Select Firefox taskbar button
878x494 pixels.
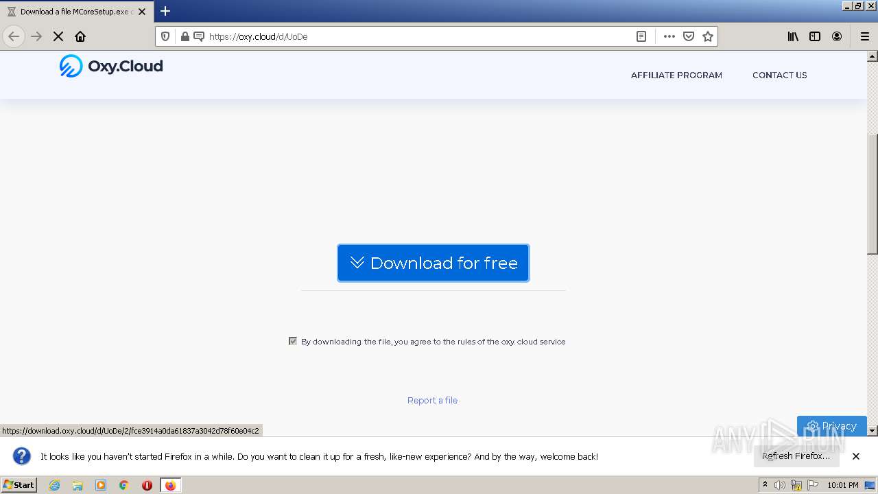pos(170,485)
